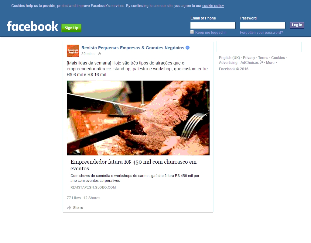The height and width of the screenshot is (243, 311).
Task: Open the Privacy footer link
Action: point(249,57)
